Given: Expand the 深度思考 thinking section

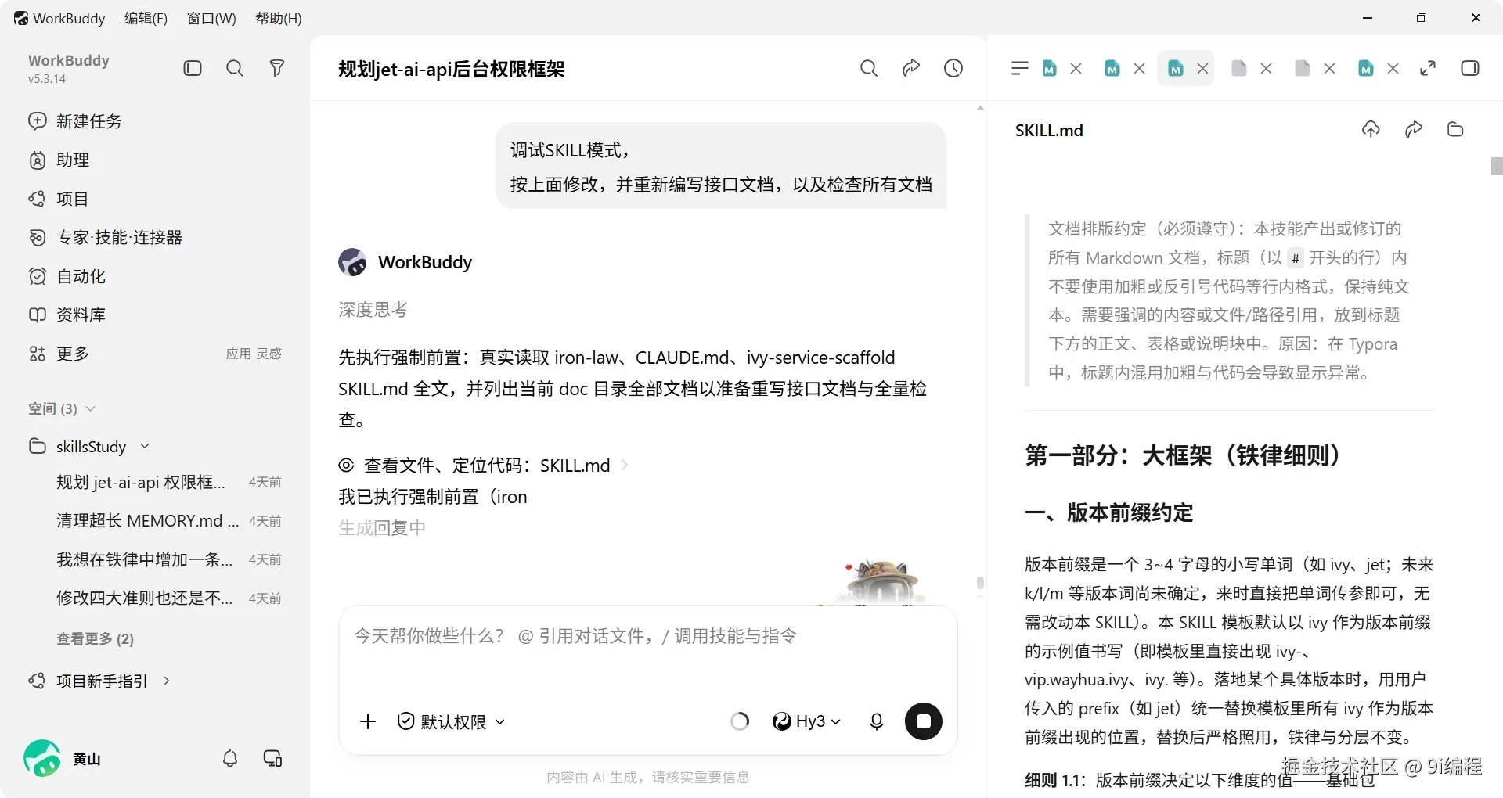Looking at the screenshot, I should point(373,310).
